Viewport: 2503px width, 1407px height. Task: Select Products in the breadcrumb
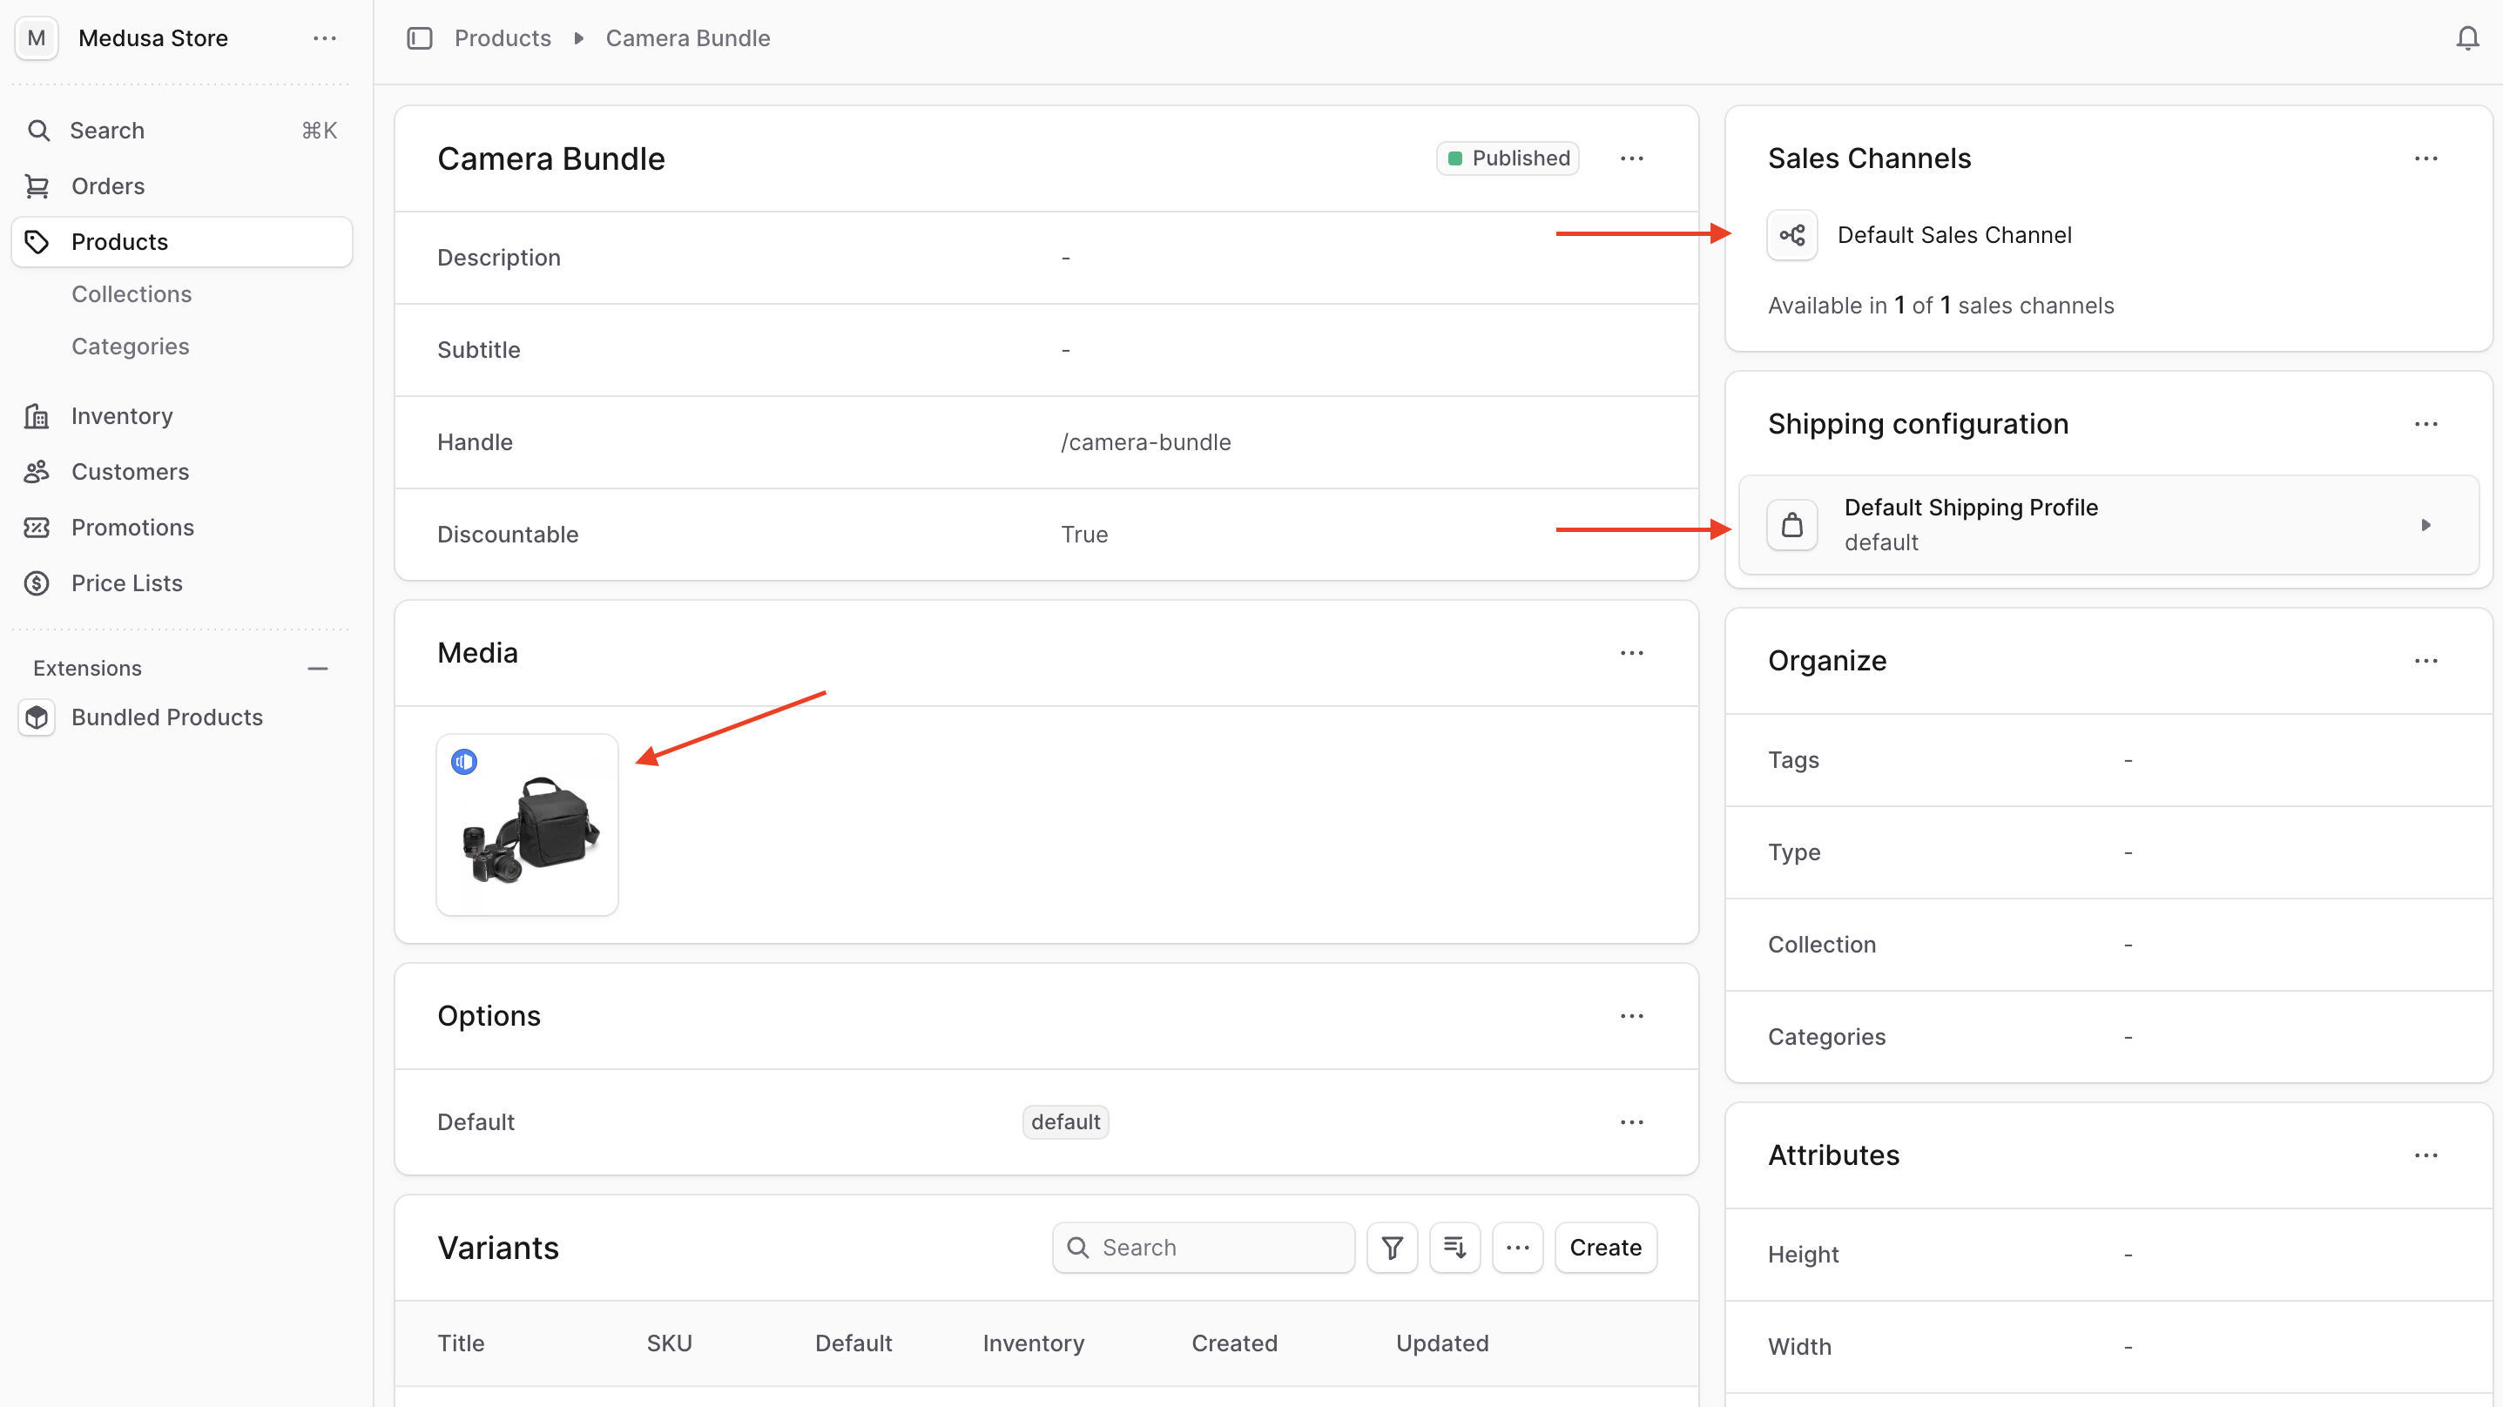pos(503,38)
